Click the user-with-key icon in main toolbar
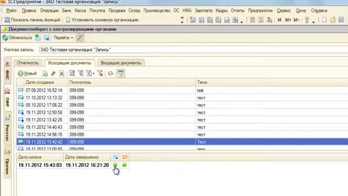348x196 pixels. (x=270, y=20)
